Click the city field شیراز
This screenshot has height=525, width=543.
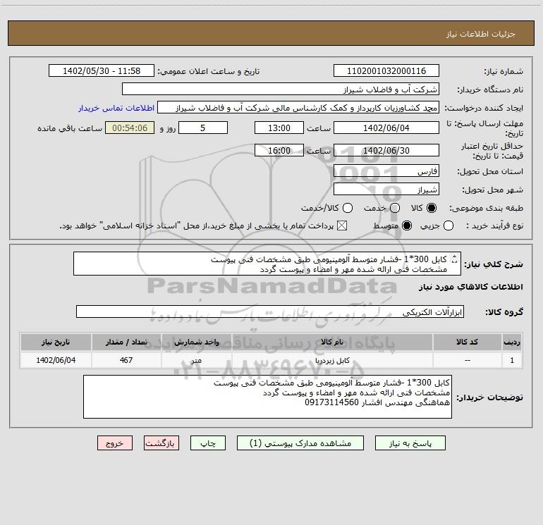pyautogui.click(x=386, y=190)
